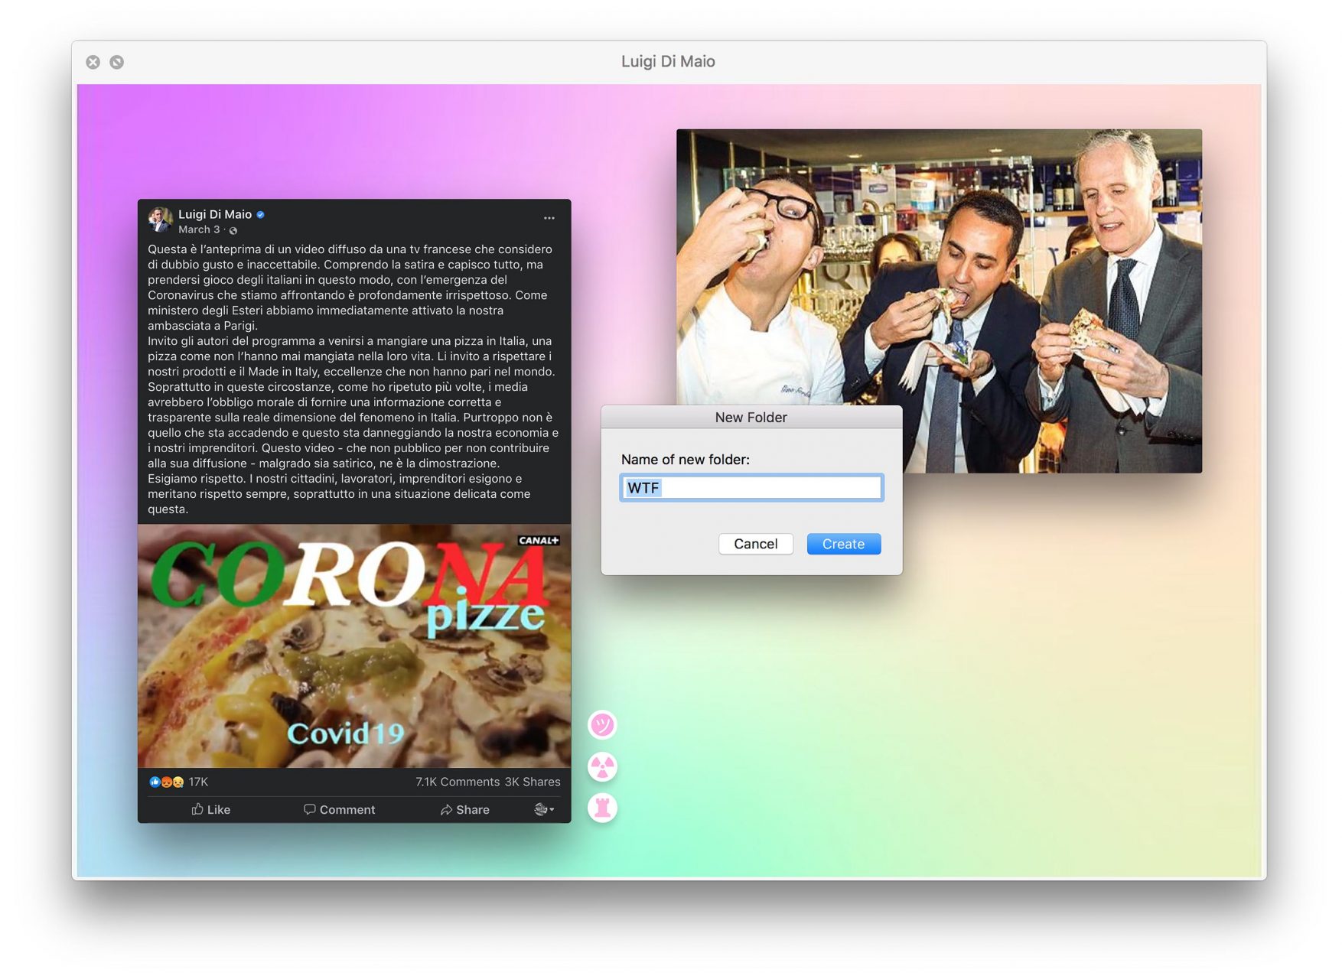
Task: Click the Comment button on the post
Action: (339, 809)
